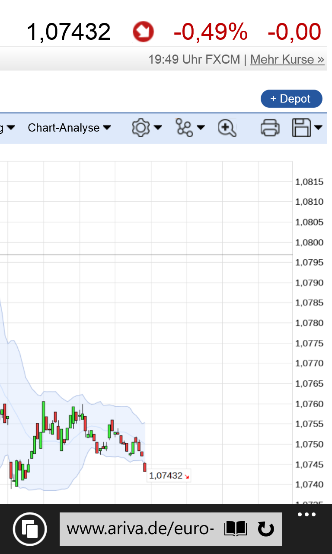The height and width of the screenshot is (554, 332).
Task: Expand the arrow next to save icon
Action: [x=318, y=128]
